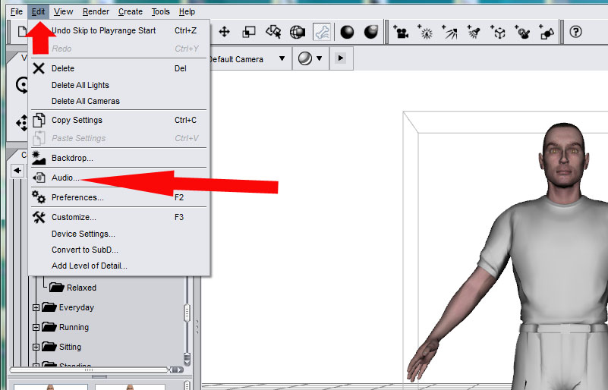Viewport: 608px width, 390px height.
Task: Create a new scene with the toolbar file icon
Action: [x=23, y=31]
